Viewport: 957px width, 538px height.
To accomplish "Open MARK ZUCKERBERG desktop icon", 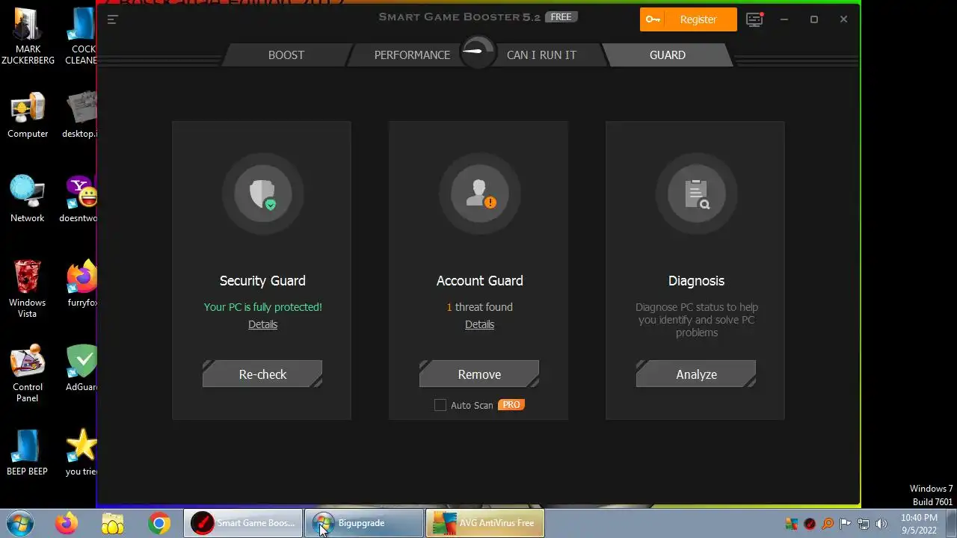I will click(x=28, y=36).
